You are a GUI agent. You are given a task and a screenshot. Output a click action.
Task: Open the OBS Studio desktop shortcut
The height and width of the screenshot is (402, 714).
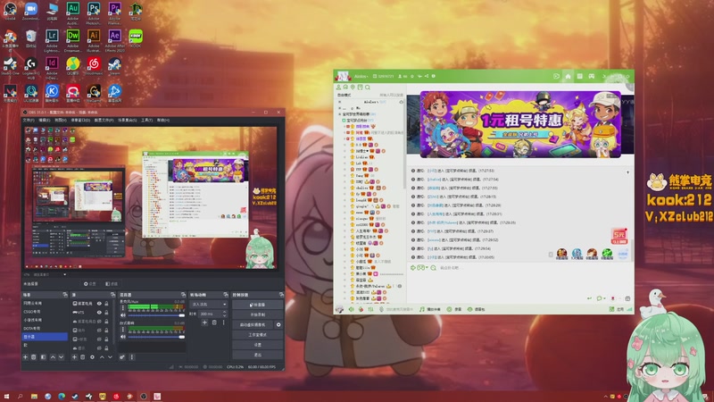click(x=10, y=11)
